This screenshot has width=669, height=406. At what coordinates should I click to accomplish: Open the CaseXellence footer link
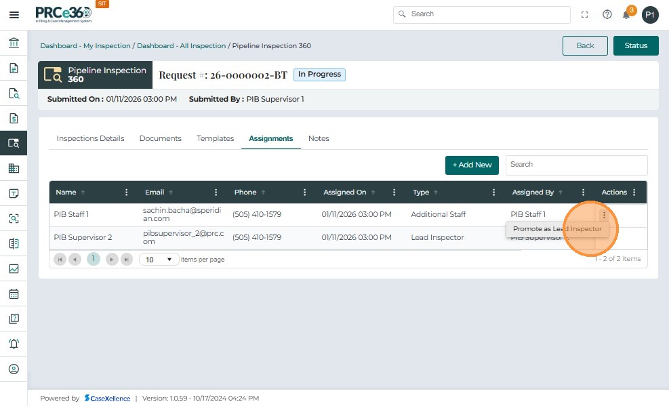tap(108, 399)
